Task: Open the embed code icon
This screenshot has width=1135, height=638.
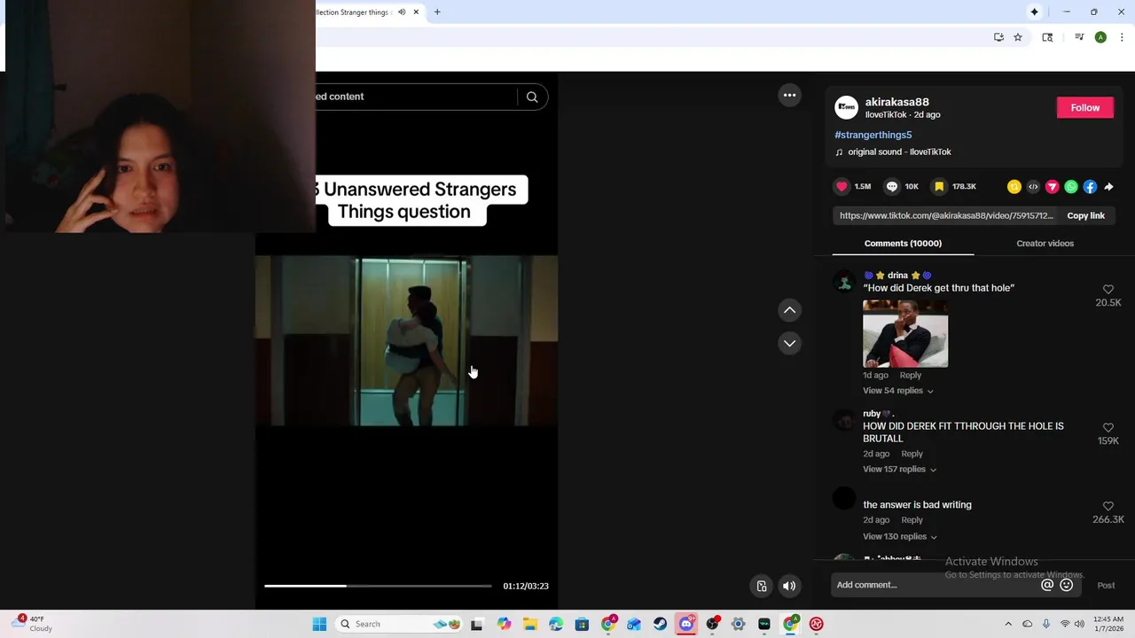Action: 1033,186
